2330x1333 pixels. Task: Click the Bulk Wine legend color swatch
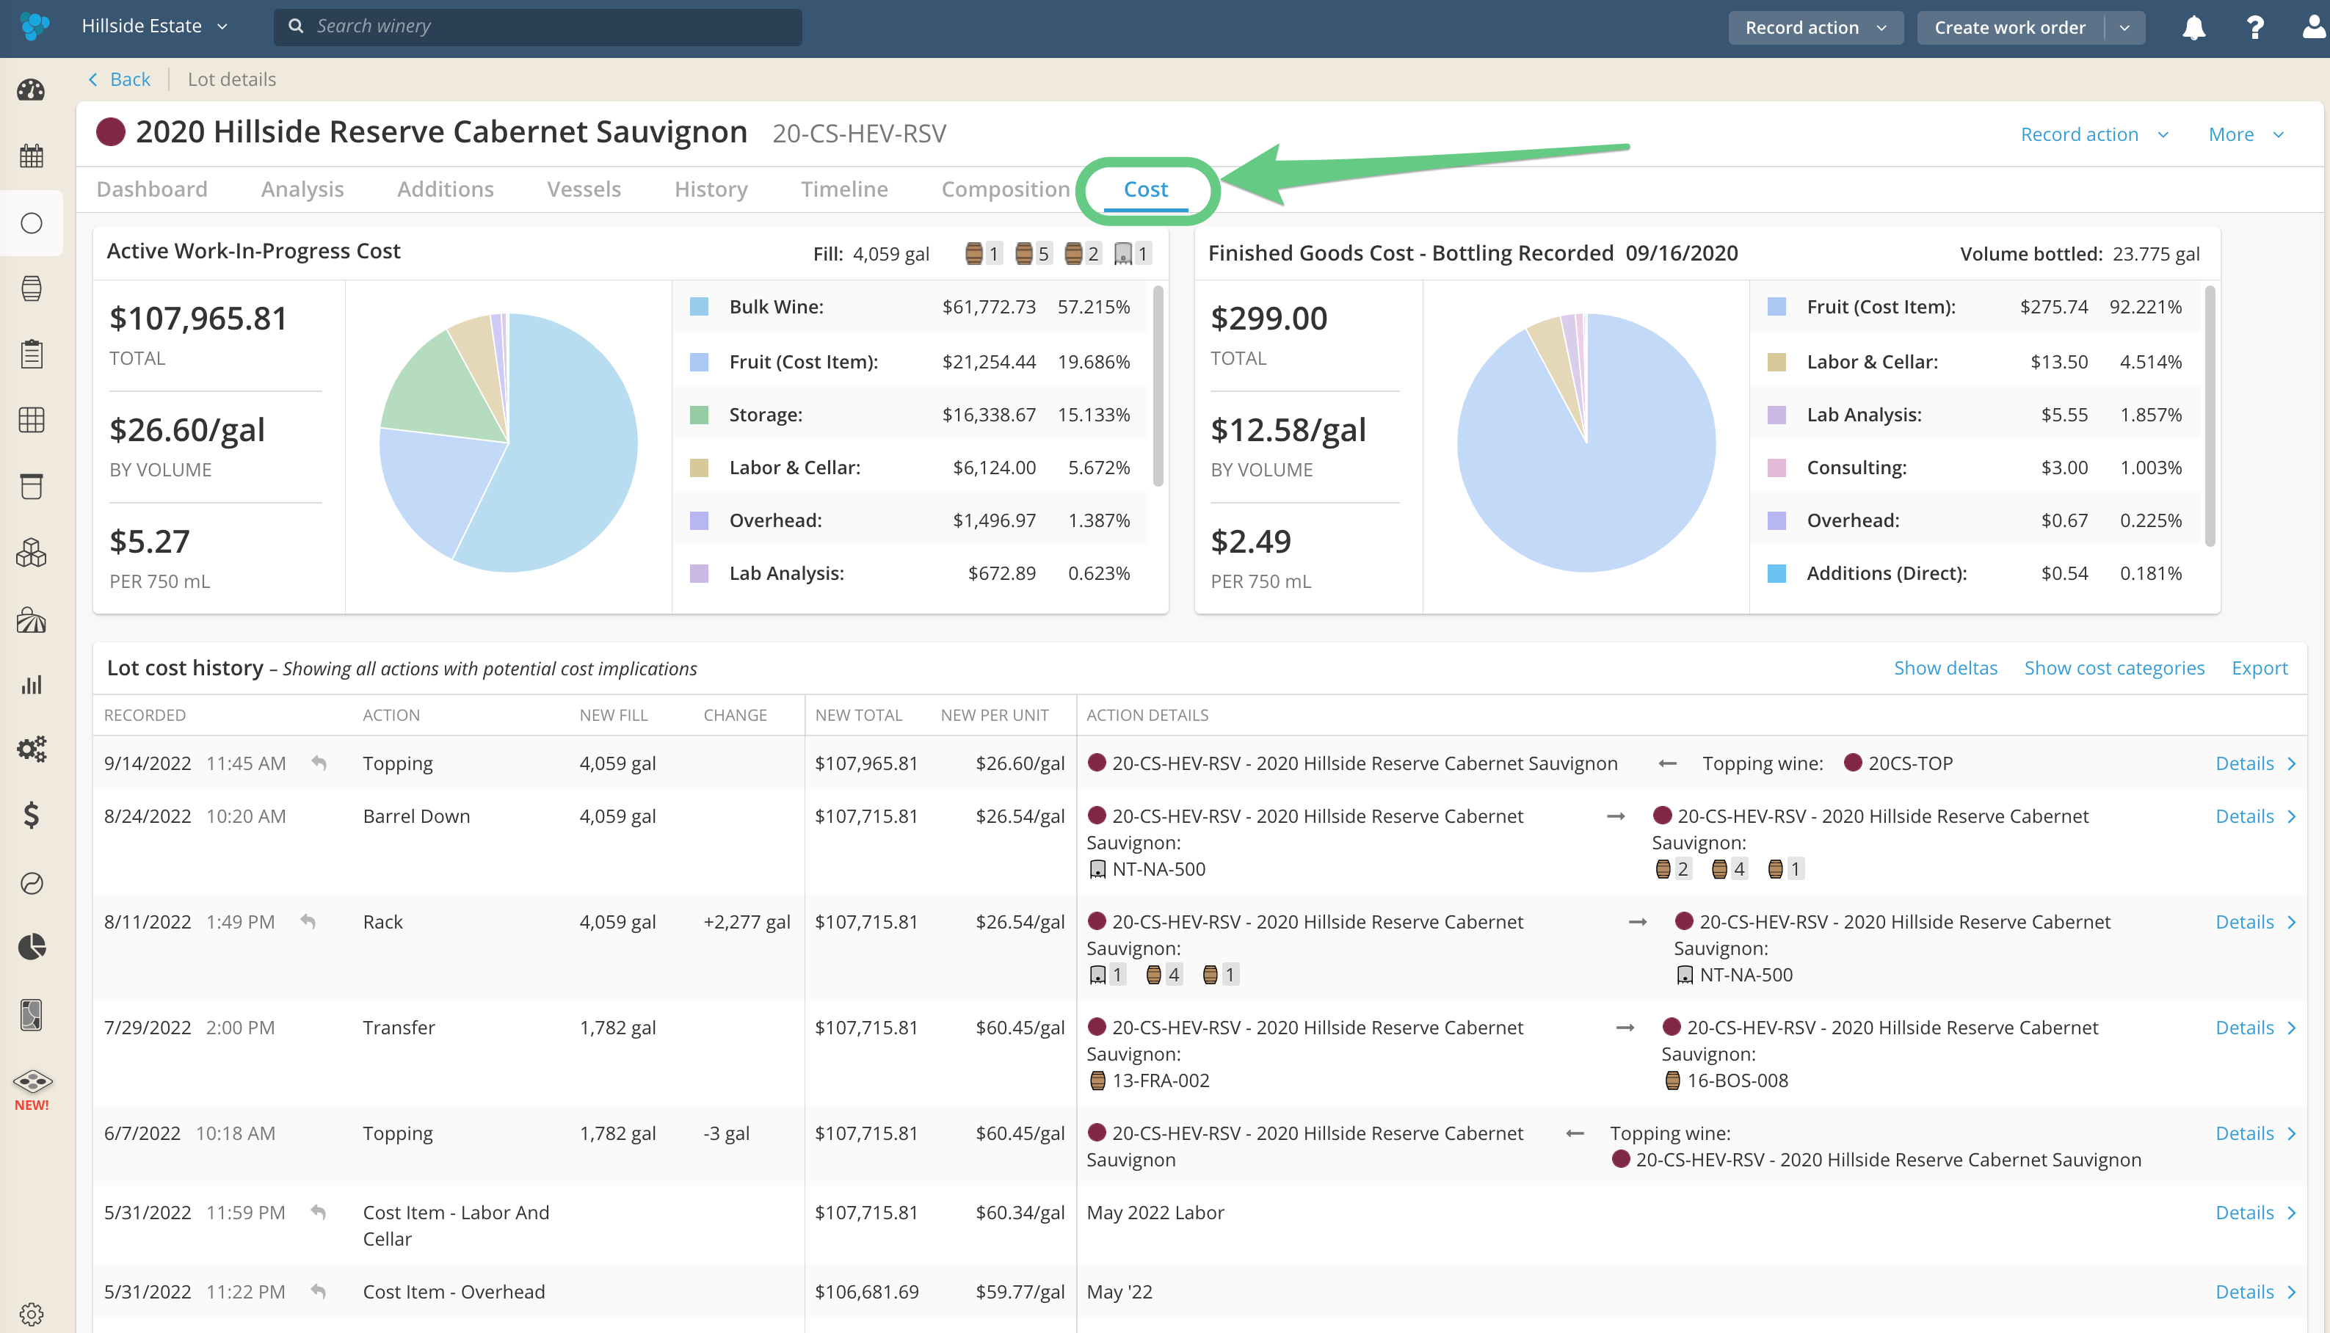[700, 307]
